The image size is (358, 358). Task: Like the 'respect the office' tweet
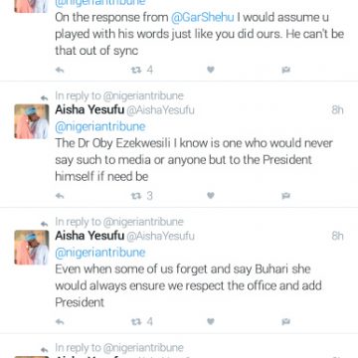pyautogui.click(x=211, y=321)
